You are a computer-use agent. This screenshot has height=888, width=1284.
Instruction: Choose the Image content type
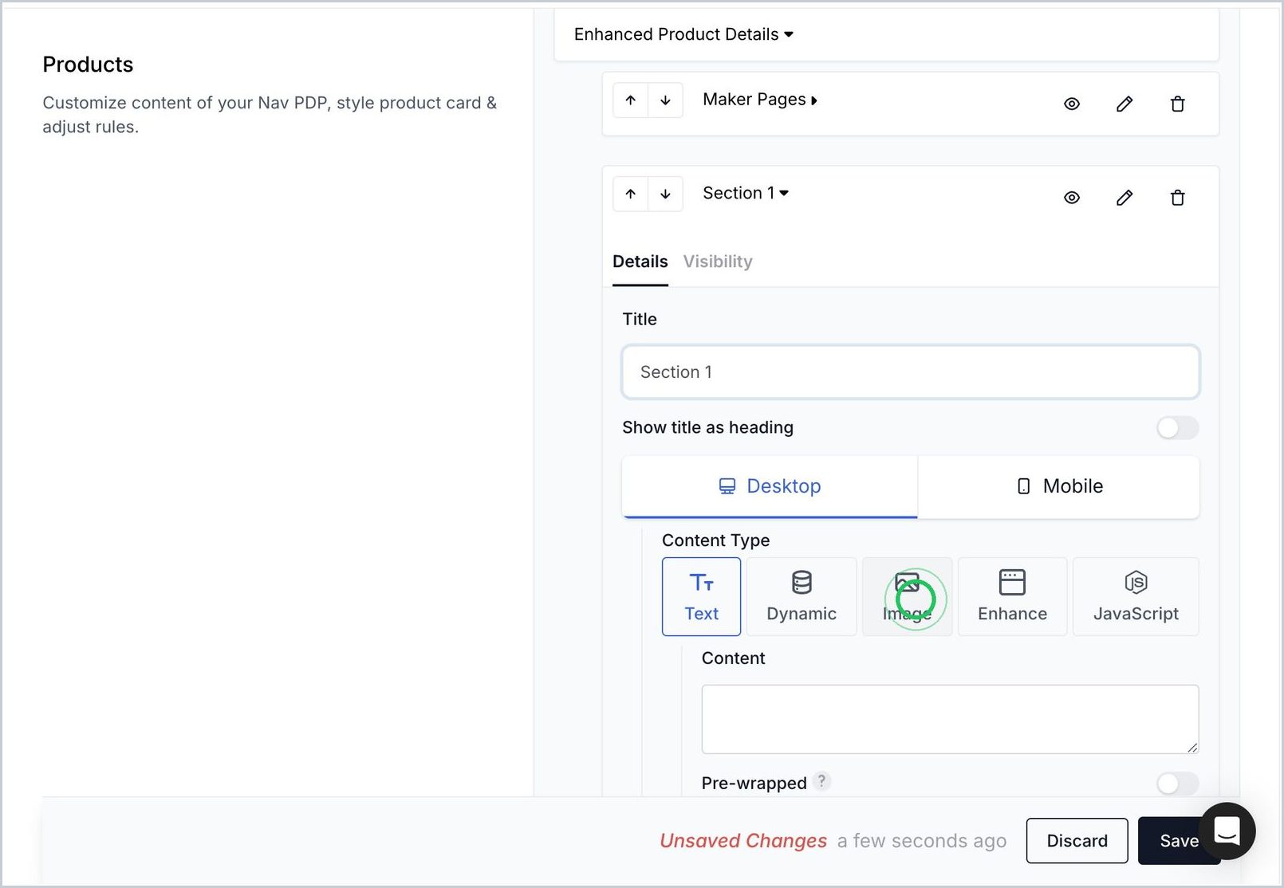pos(908,596)
